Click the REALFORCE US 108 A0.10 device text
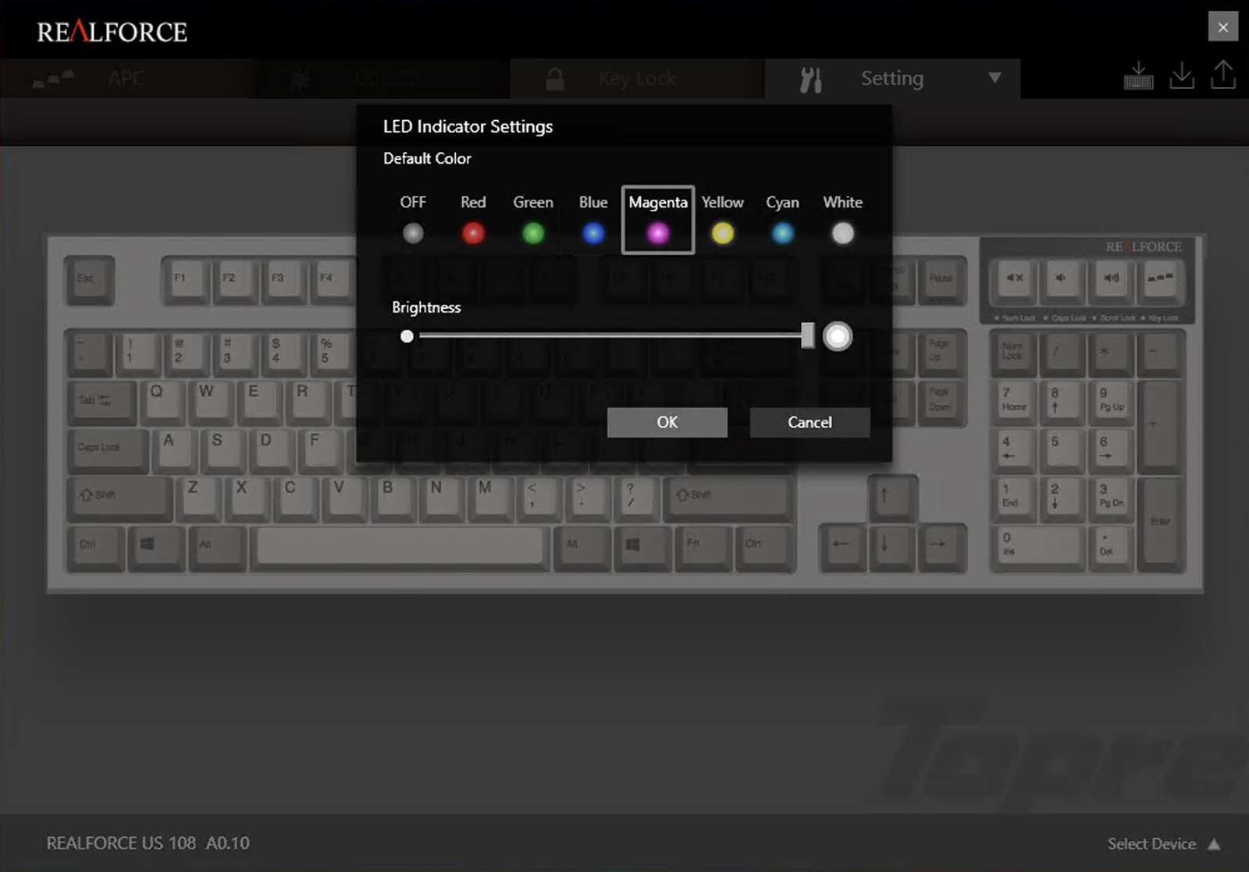Screen dimensions: 1249x872 [x=148, y=843]
